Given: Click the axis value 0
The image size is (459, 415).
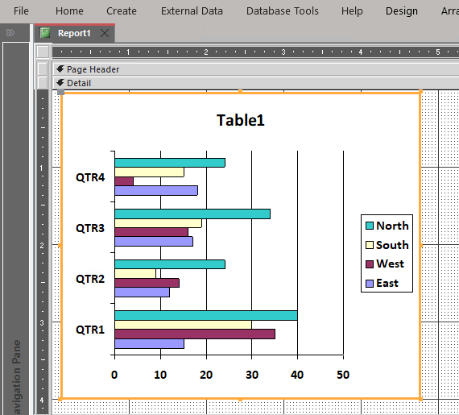Looking at the screenshot, I should pyautogui.click(x=114, y=375).
